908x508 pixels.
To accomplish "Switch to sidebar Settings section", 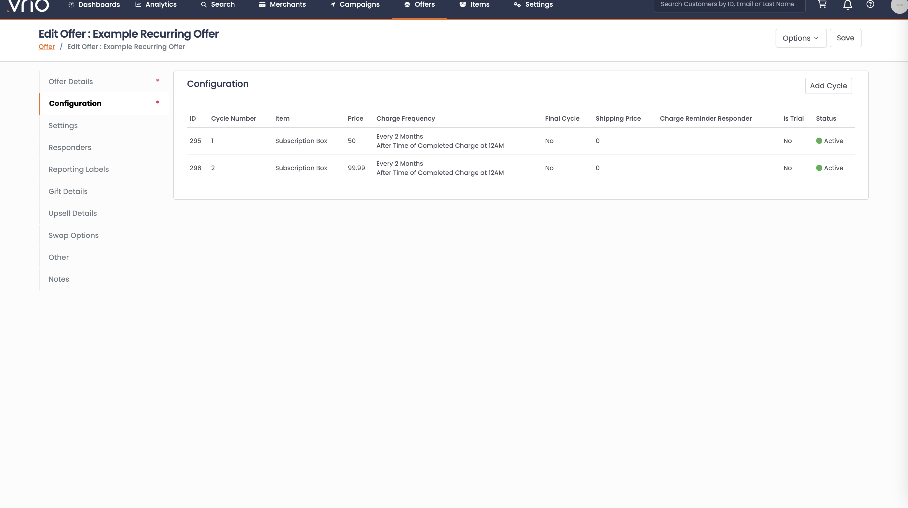I will (104, 126).
